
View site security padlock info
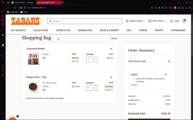(25, 7)
